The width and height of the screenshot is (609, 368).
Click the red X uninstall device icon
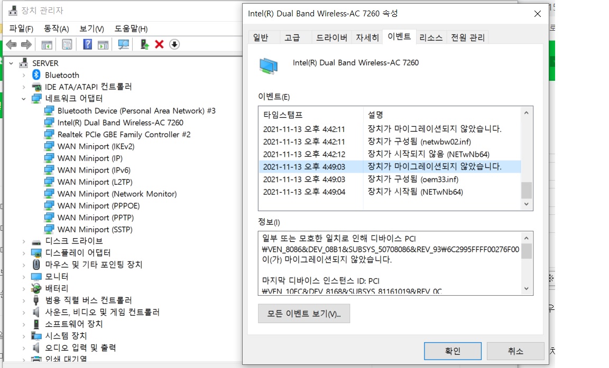159,44
